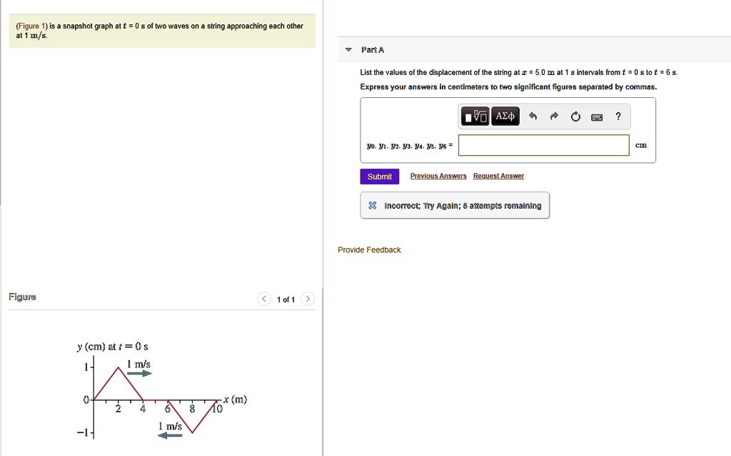Open Previous Answers

pos(438,176)
